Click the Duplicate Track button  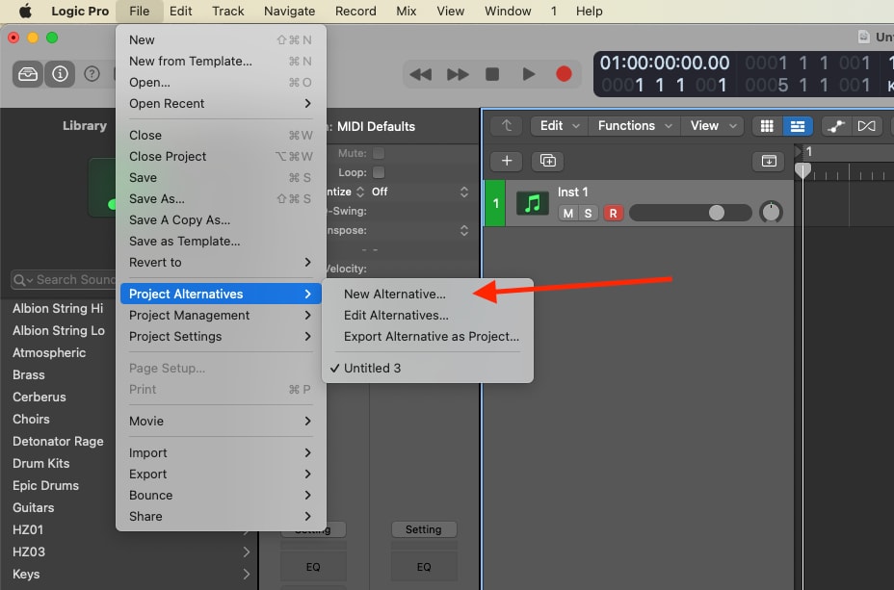548,161
